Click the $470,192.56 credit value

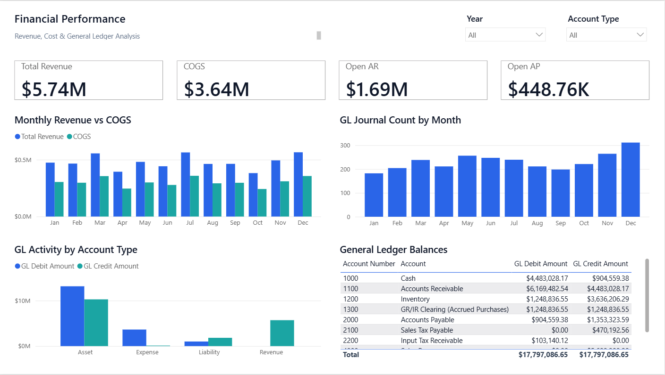pyautogui.click(x=611, y=330)
